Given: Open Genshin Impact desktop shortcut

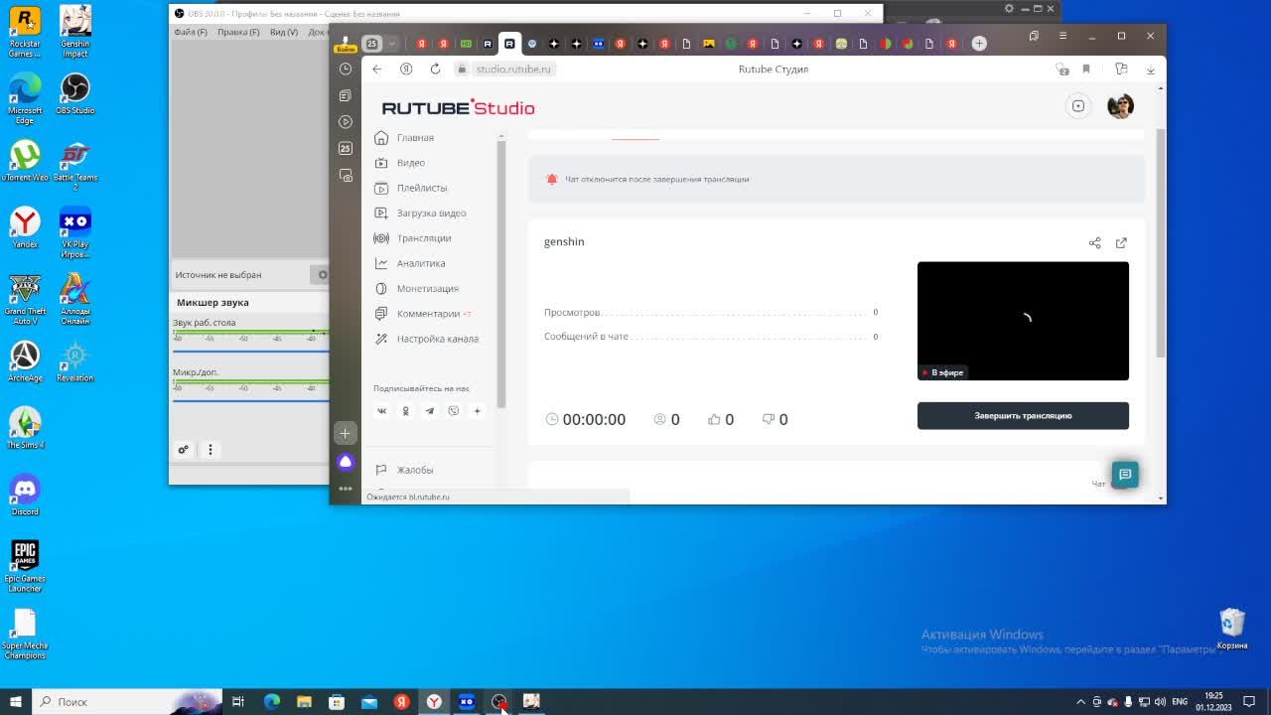Looking at the screenshot, I should pos(75,32).
